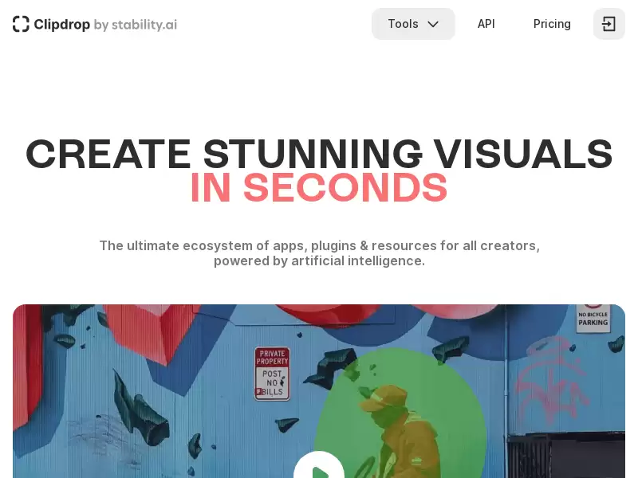Click the sign-in arrow icon button
638x478 pixels.
608,24
